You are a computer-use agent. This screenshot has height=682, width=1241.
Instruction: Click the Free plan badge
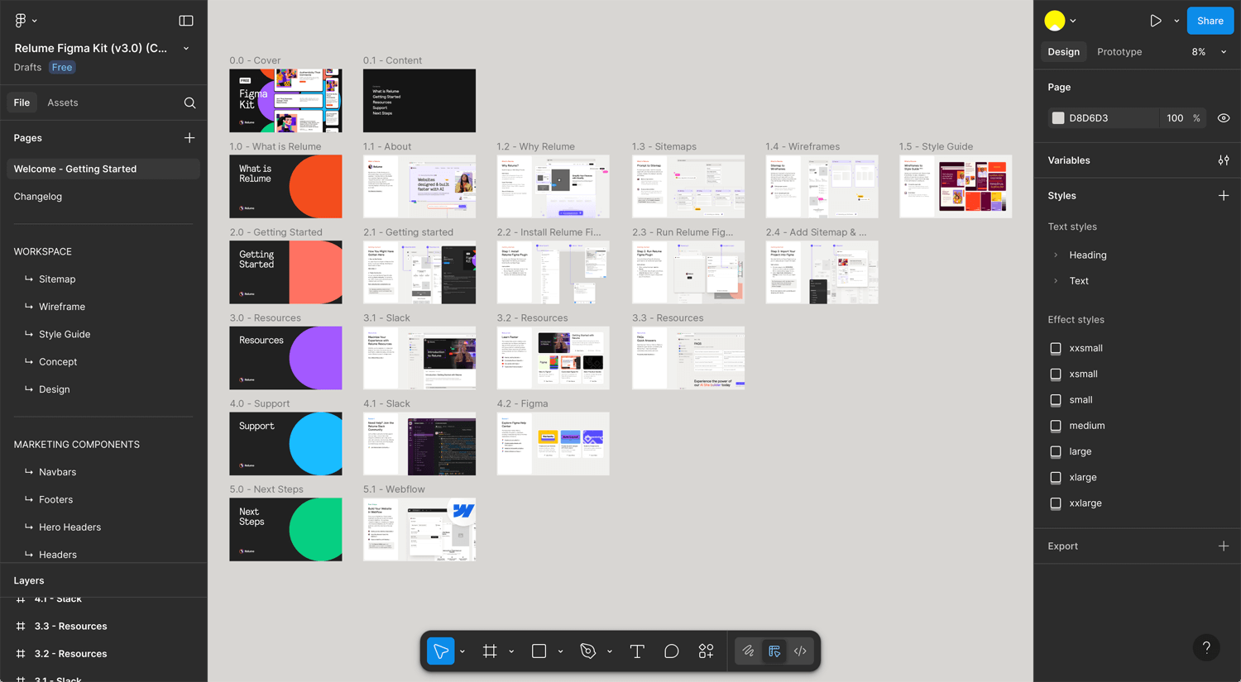tap(62, 68)
